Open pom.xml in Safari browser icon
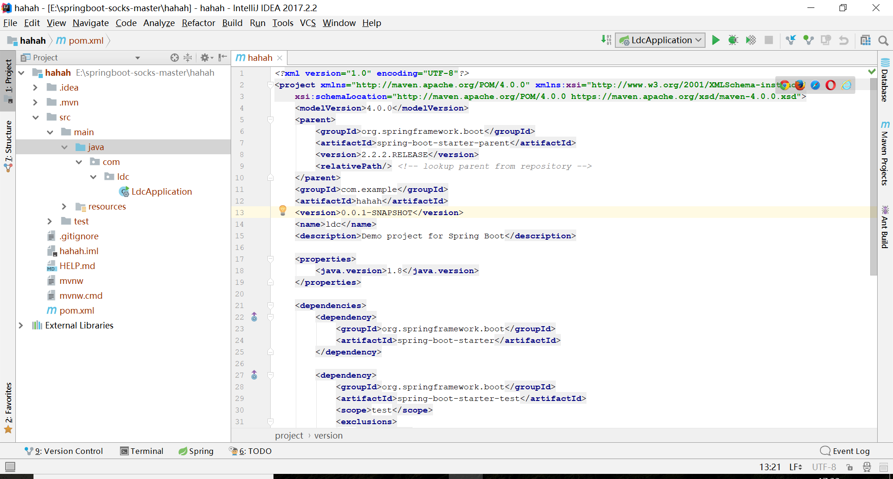This screenshot has height=479, width=893. [x=815, y=85]
